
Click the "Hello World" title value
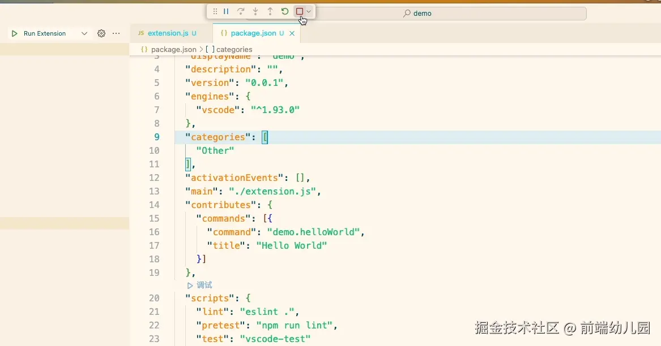pyautogui.click(x=292, y=245)
